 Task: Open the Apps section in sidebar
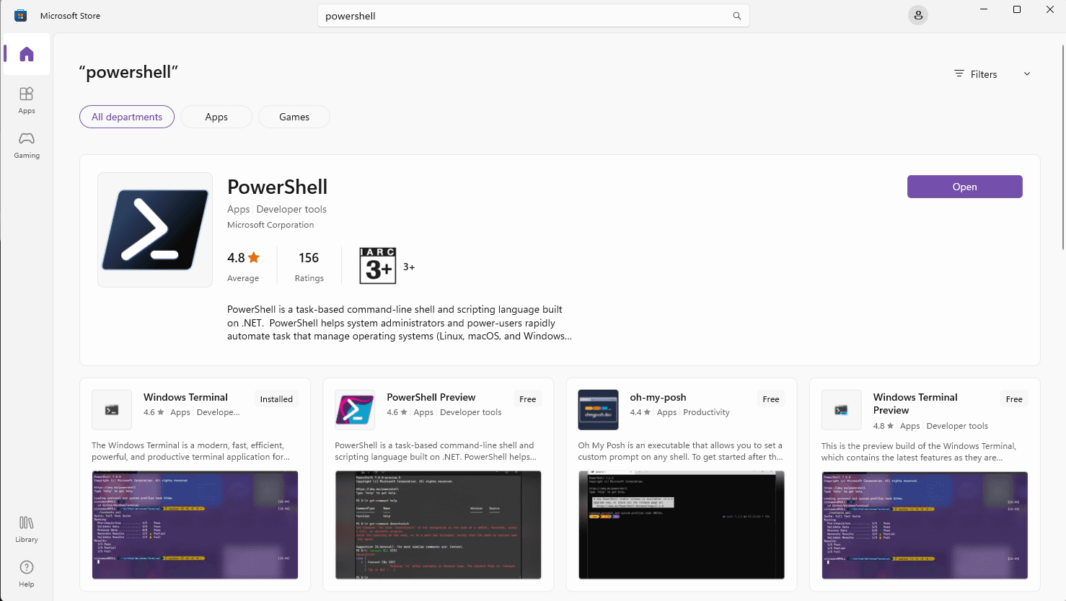(27, 100)
